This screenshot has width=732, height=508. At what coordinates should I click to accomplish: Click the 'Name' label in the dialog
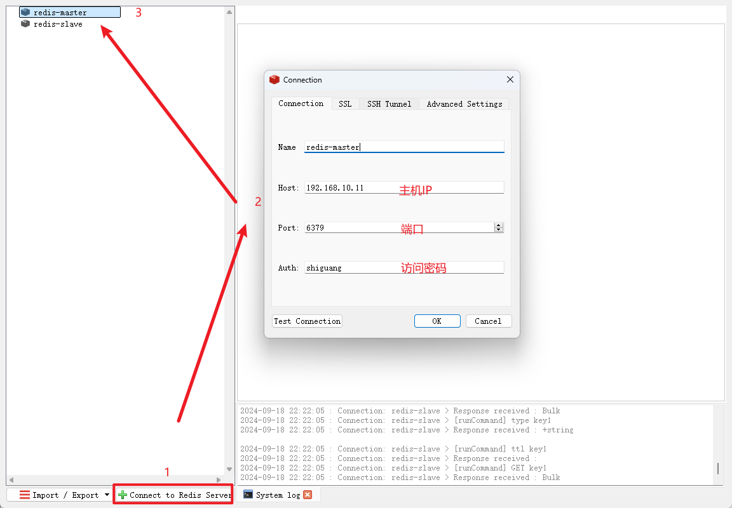287,147
